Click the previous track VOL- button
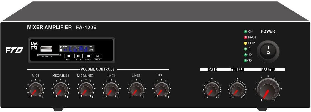 coord(69,56)
